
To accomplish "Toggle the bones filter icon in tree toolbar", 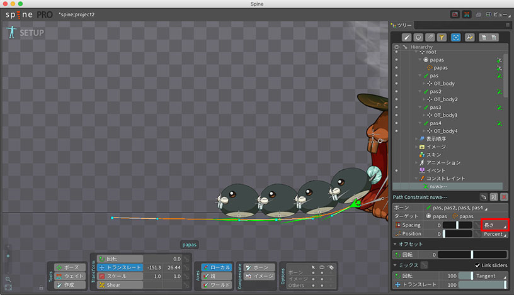I will pyautogui.click(x=406, y=37).
